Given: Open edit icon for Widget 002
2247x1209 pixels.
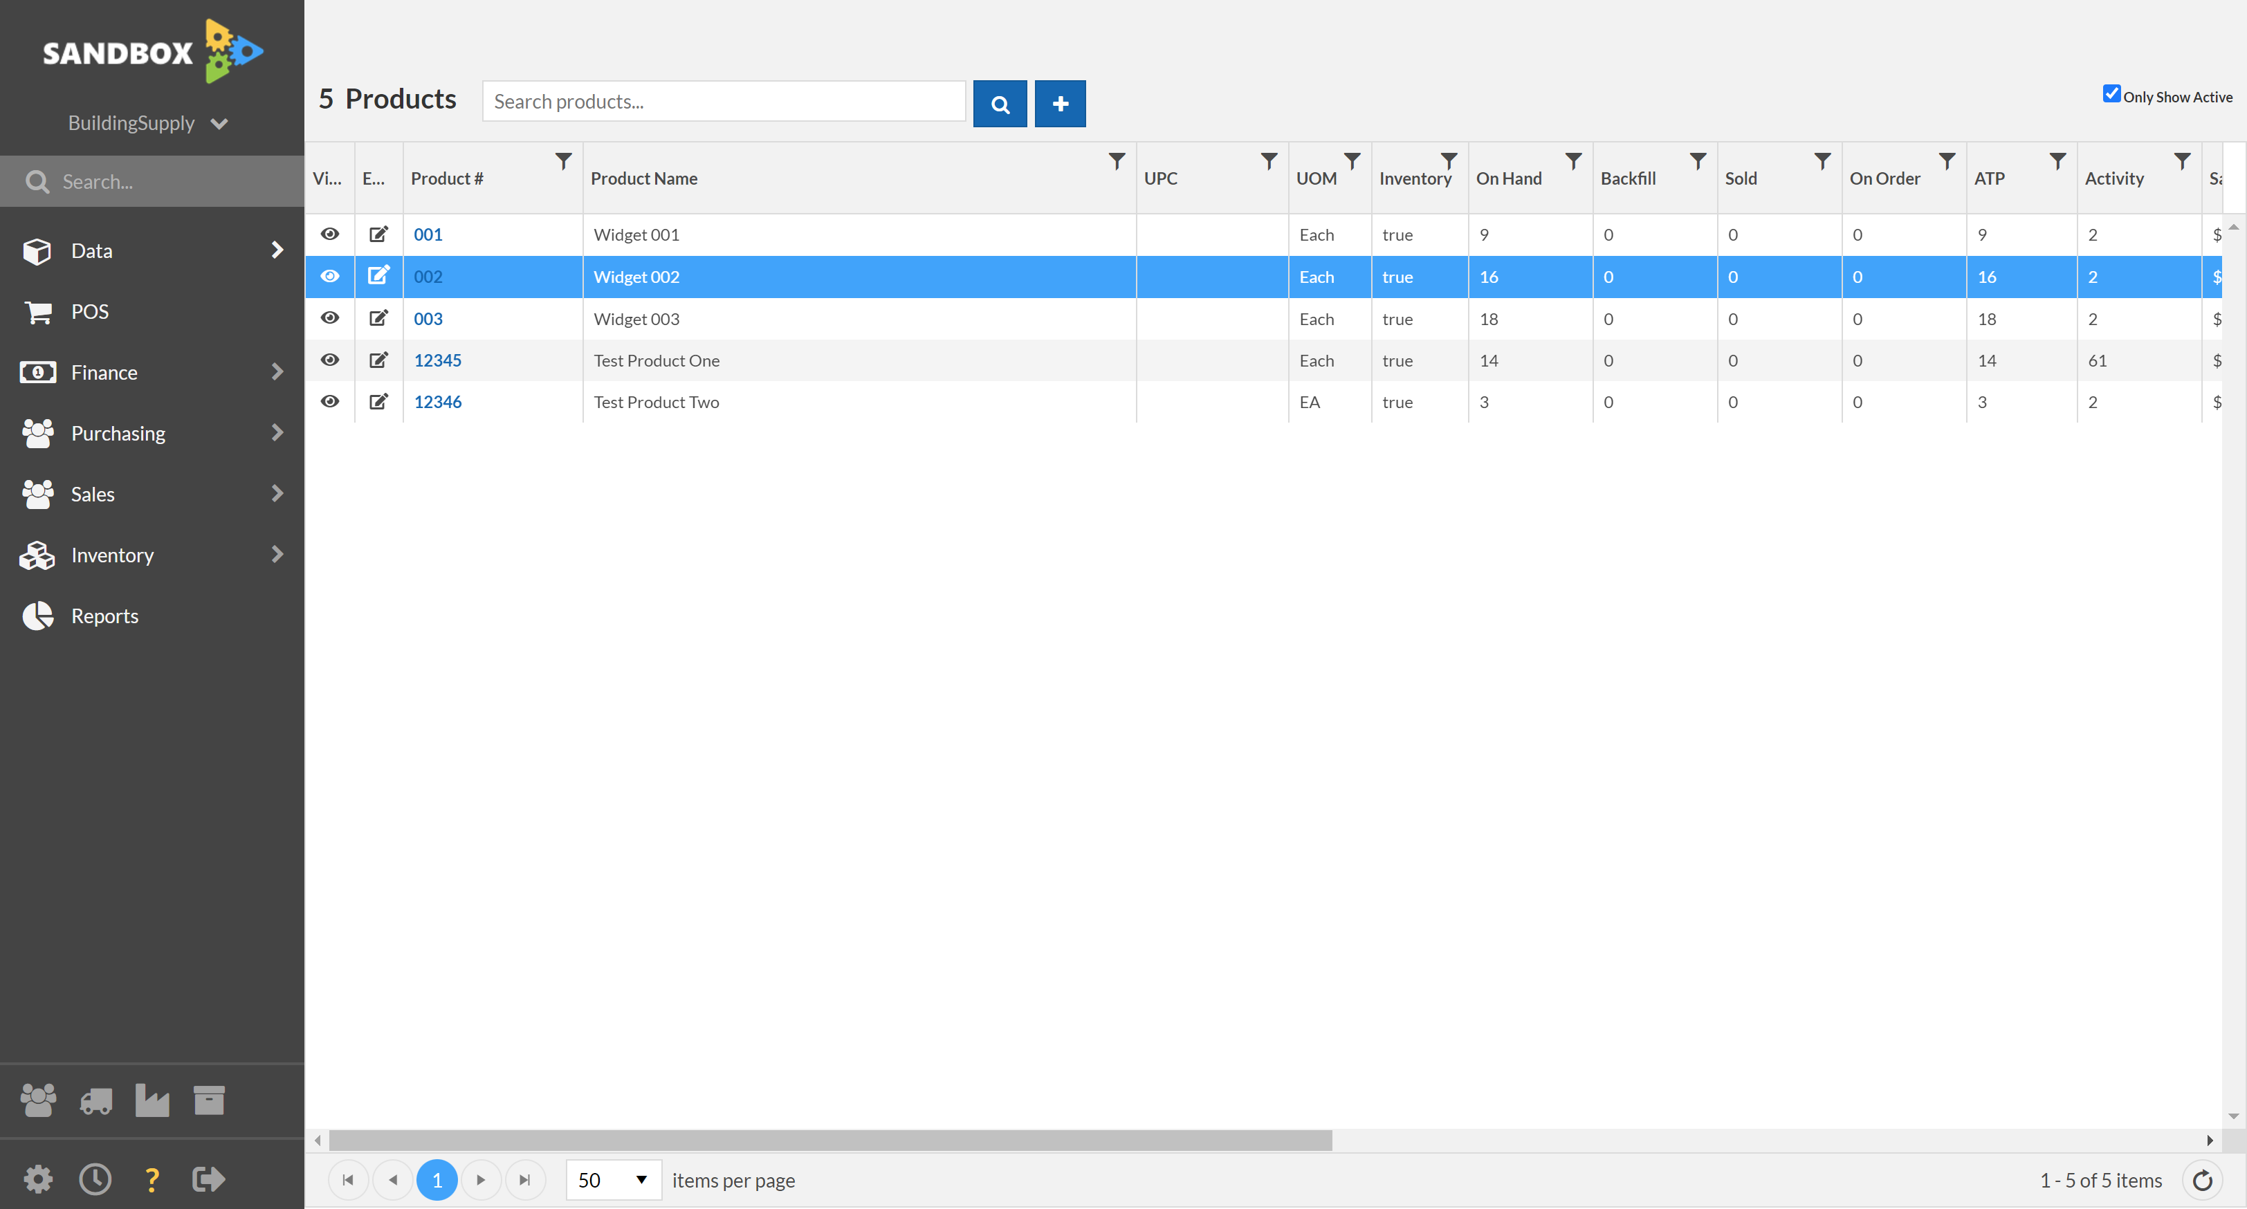Looking at the screenshot, I should 378,276.
